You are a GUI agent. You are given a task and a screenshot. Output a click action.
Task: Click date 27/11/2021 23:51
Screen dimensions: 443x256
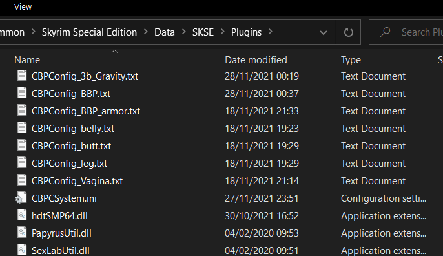point(262,198)
